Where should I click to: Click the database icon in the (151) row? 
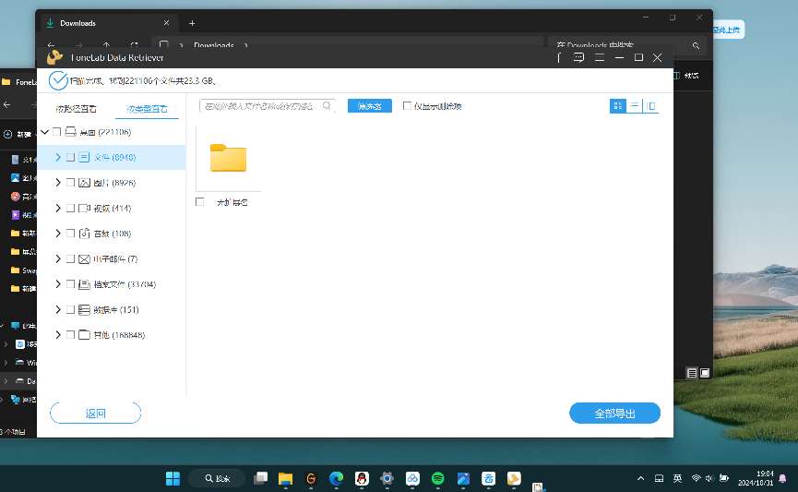pos(85,309)
